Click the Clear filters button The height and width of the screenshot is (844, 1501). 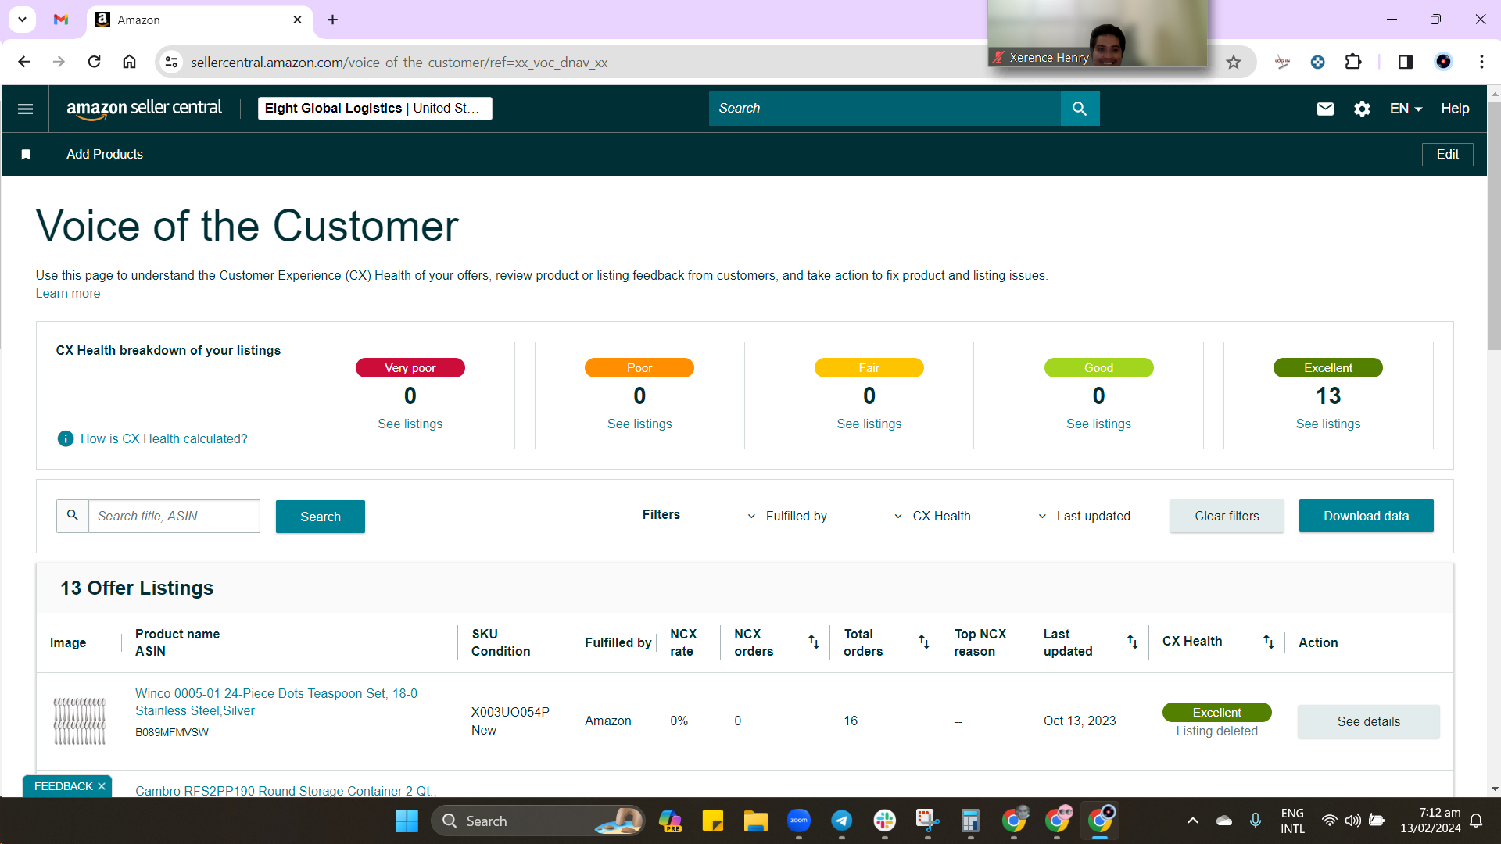tap(1227, 516)
